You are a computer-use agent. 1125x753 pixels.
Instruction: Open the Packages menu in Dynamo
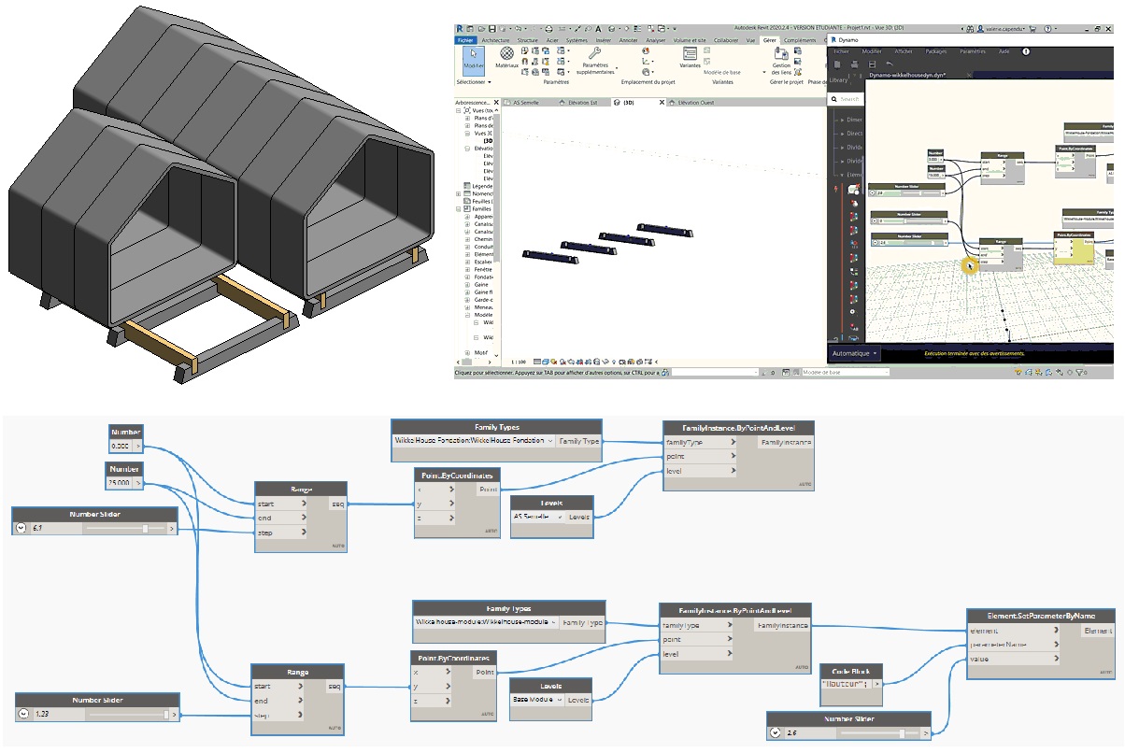point(935,51)
